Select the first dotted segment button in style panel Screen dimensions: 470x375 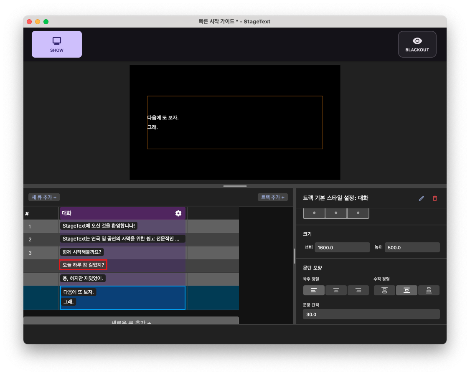coord(314,213)
